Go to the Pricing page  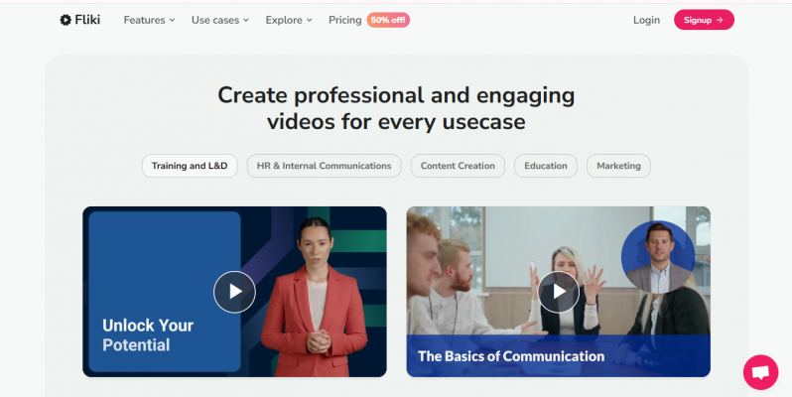click(344, 20)
